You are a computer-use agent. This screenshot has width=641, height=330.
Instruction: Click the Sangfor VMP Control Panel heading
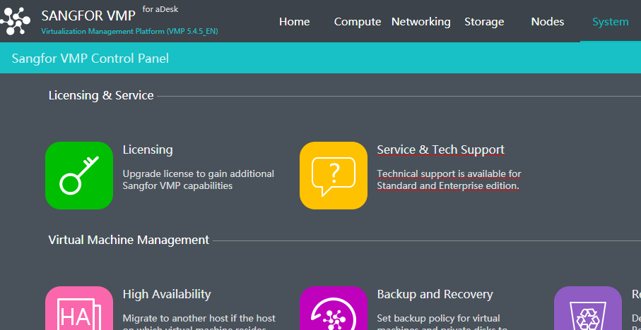coord(90,59)
